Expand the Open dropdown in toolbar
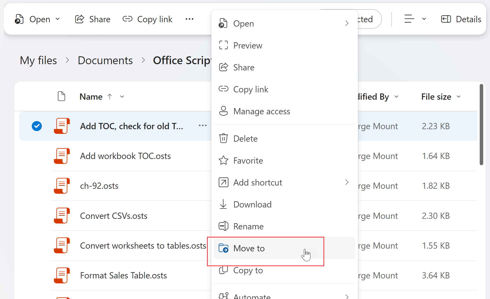 click(58, 19)
